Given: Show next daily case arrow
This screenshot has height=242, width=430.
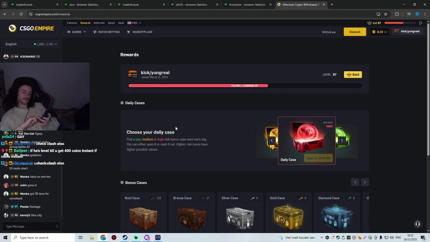Looking at the screenshot, I should coord(342,140).
